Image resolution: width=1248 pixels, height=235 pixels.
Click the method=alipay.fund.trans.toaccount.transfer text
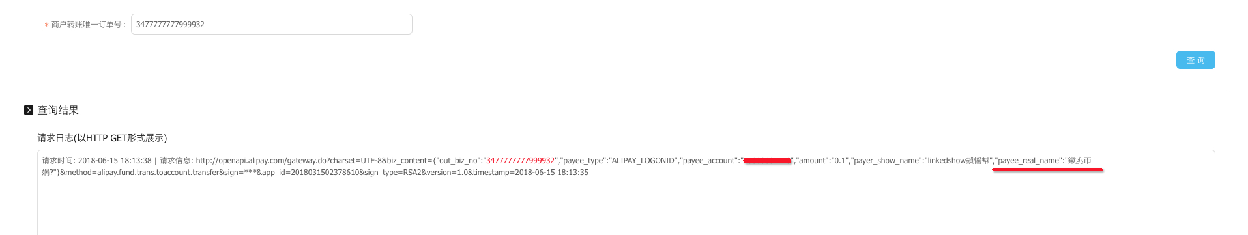point(137,173)
